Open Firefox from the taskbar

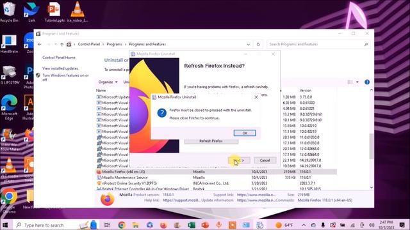pyautogui.click(x=163, y=225)
